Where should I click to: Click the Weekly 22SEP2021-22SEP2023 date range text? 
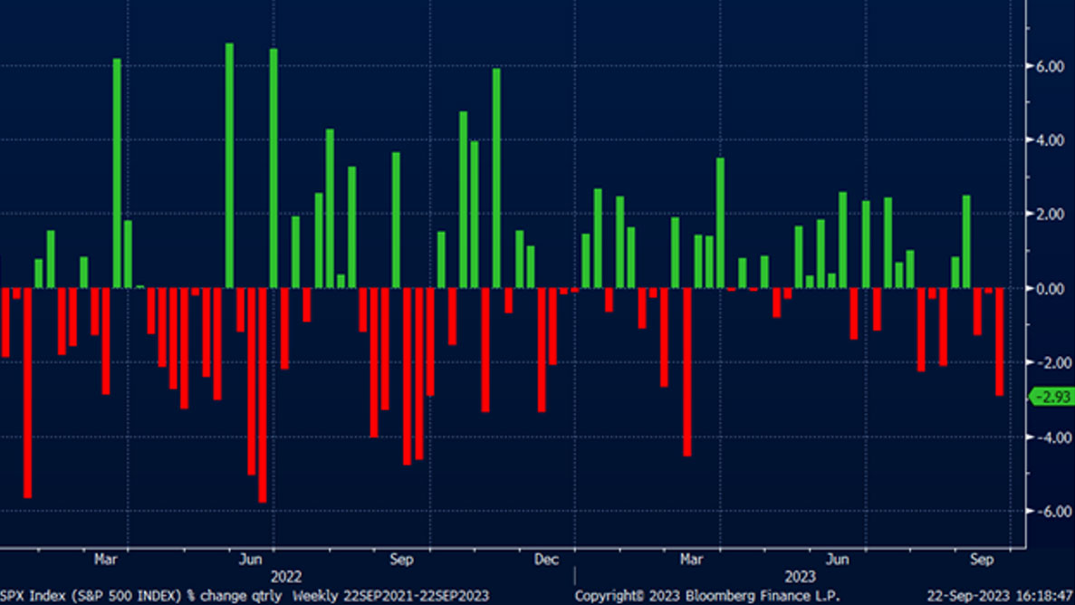[x=390, y=596]
